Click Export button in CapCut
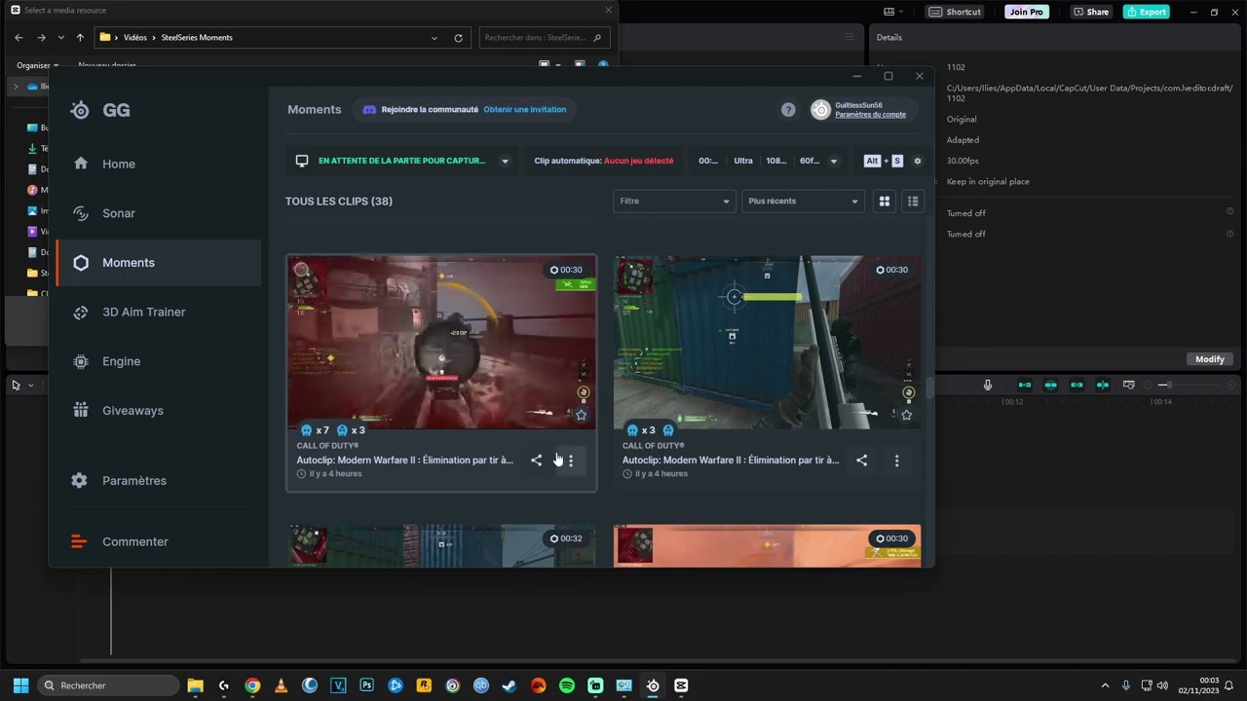The width and height of the screenshot is (1247, 701). (1146, 12)
